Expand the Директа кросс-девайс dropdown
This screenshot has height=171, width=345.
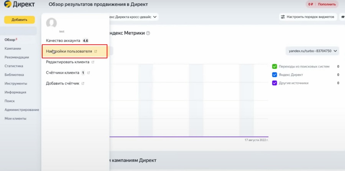pyautogui.click(x=134, y=17)
